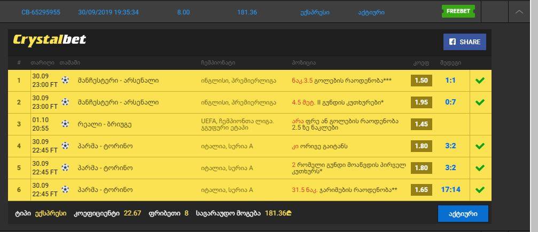Viewport: 538px width, 232px height.
Task: Click the პოზიცია column header
Action: [303, 63]
